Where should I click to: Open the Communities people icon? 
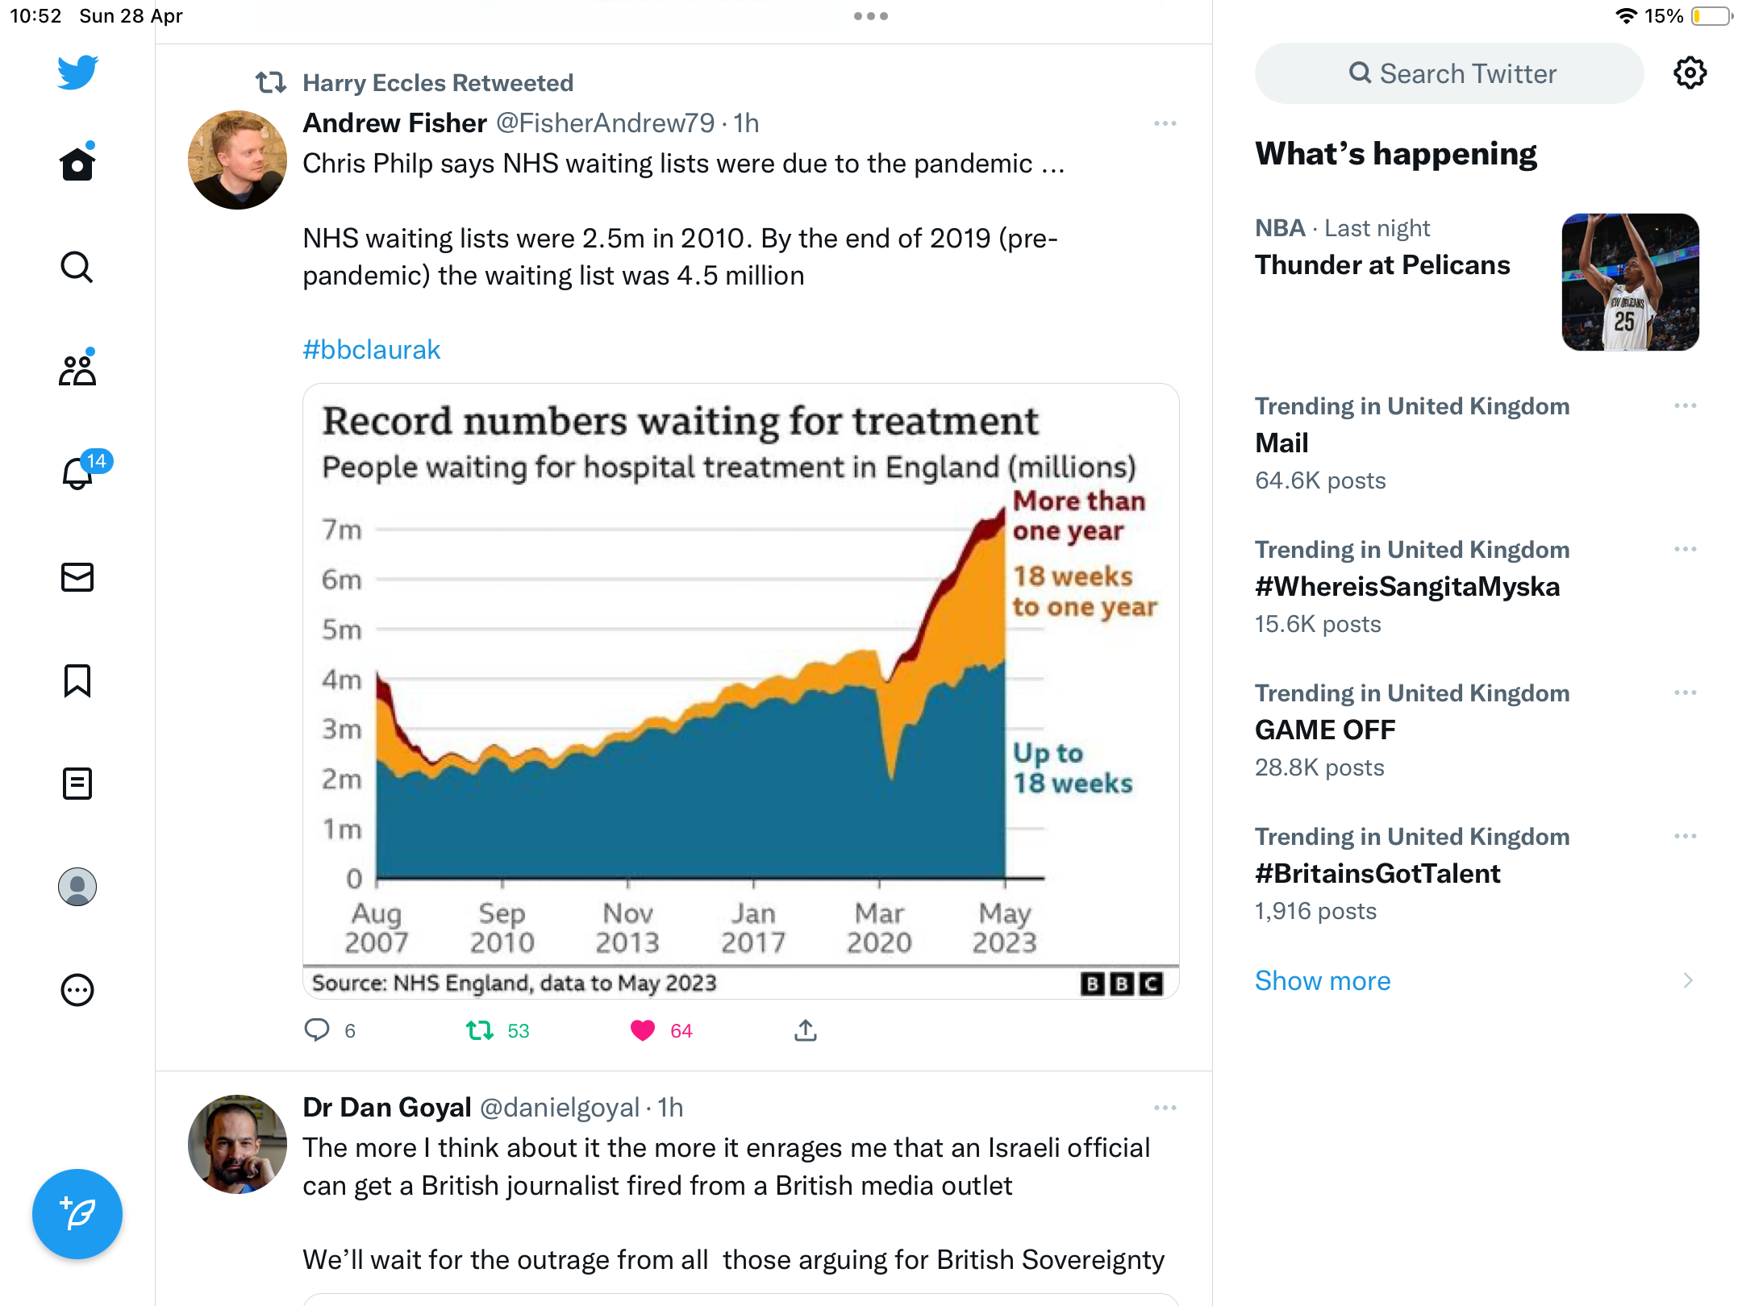(x=77, y=369)
